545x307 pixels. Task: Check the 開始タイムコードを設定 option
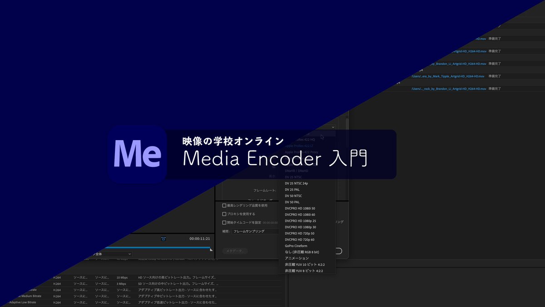coord(224,222)
